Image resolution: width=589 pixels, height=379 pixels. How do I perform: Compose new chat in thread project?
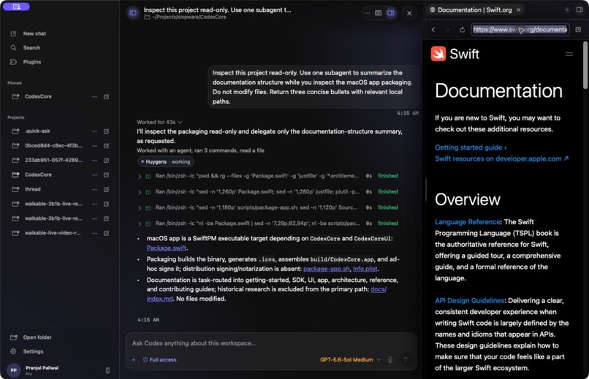(106, 190)
